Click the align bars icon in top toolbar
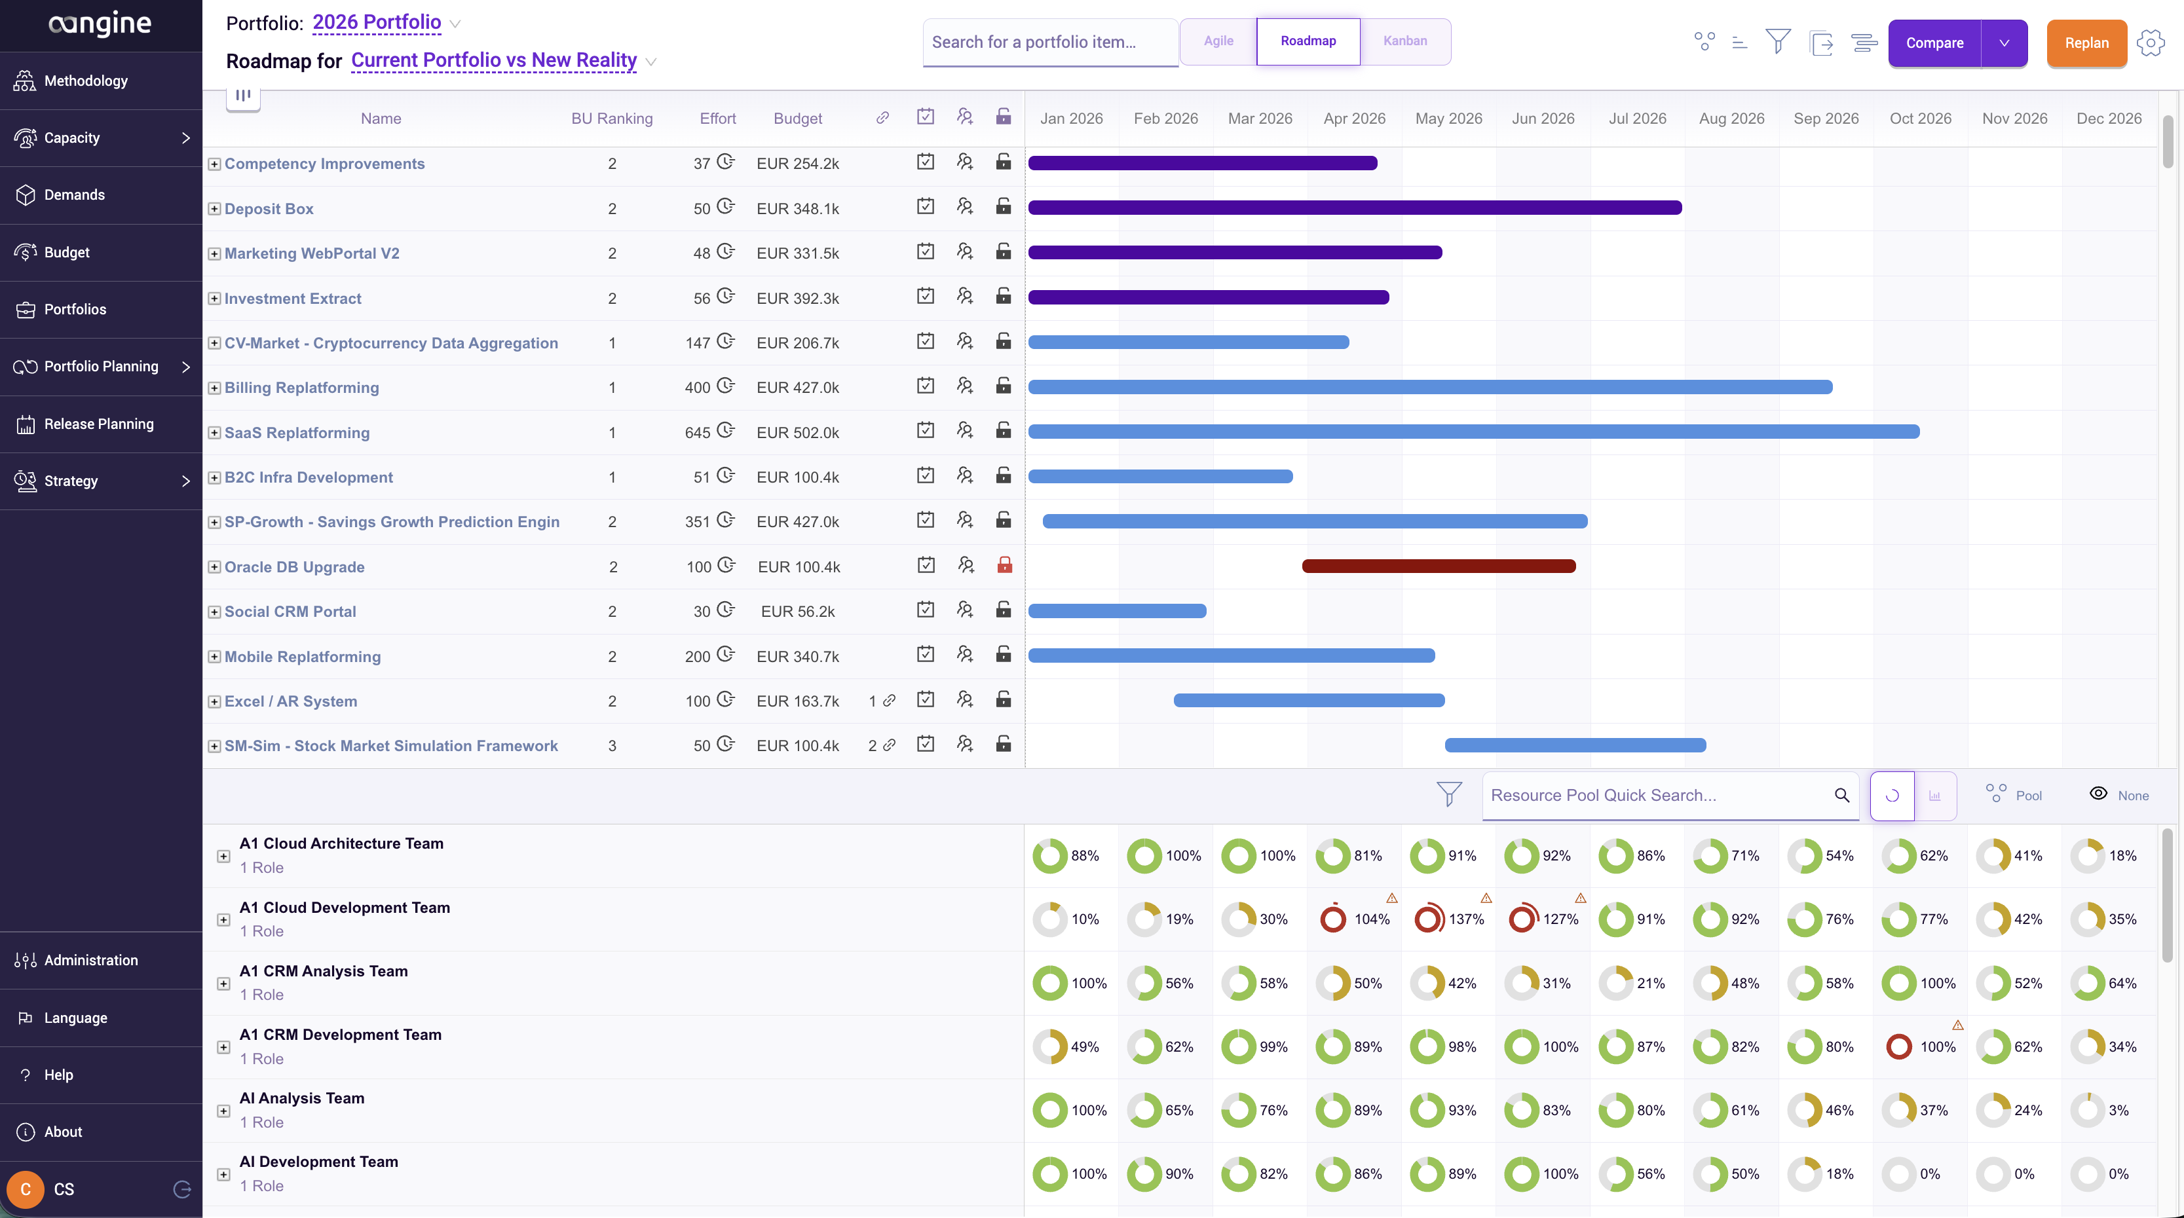The width and height of the screenshot is (2184, 1218). tap(1864, 43)
